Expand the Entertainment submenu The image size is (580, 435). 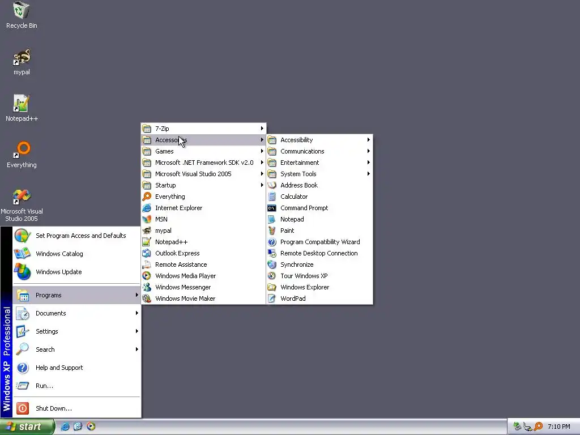pyautogui.click(x=319, y=163)
